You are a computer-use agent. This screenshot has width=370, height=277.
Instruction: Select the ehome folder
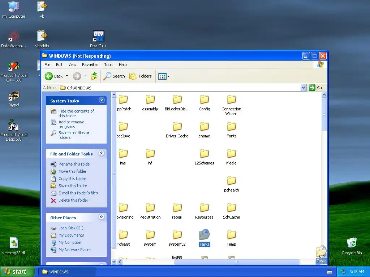(x=205, y=130)
